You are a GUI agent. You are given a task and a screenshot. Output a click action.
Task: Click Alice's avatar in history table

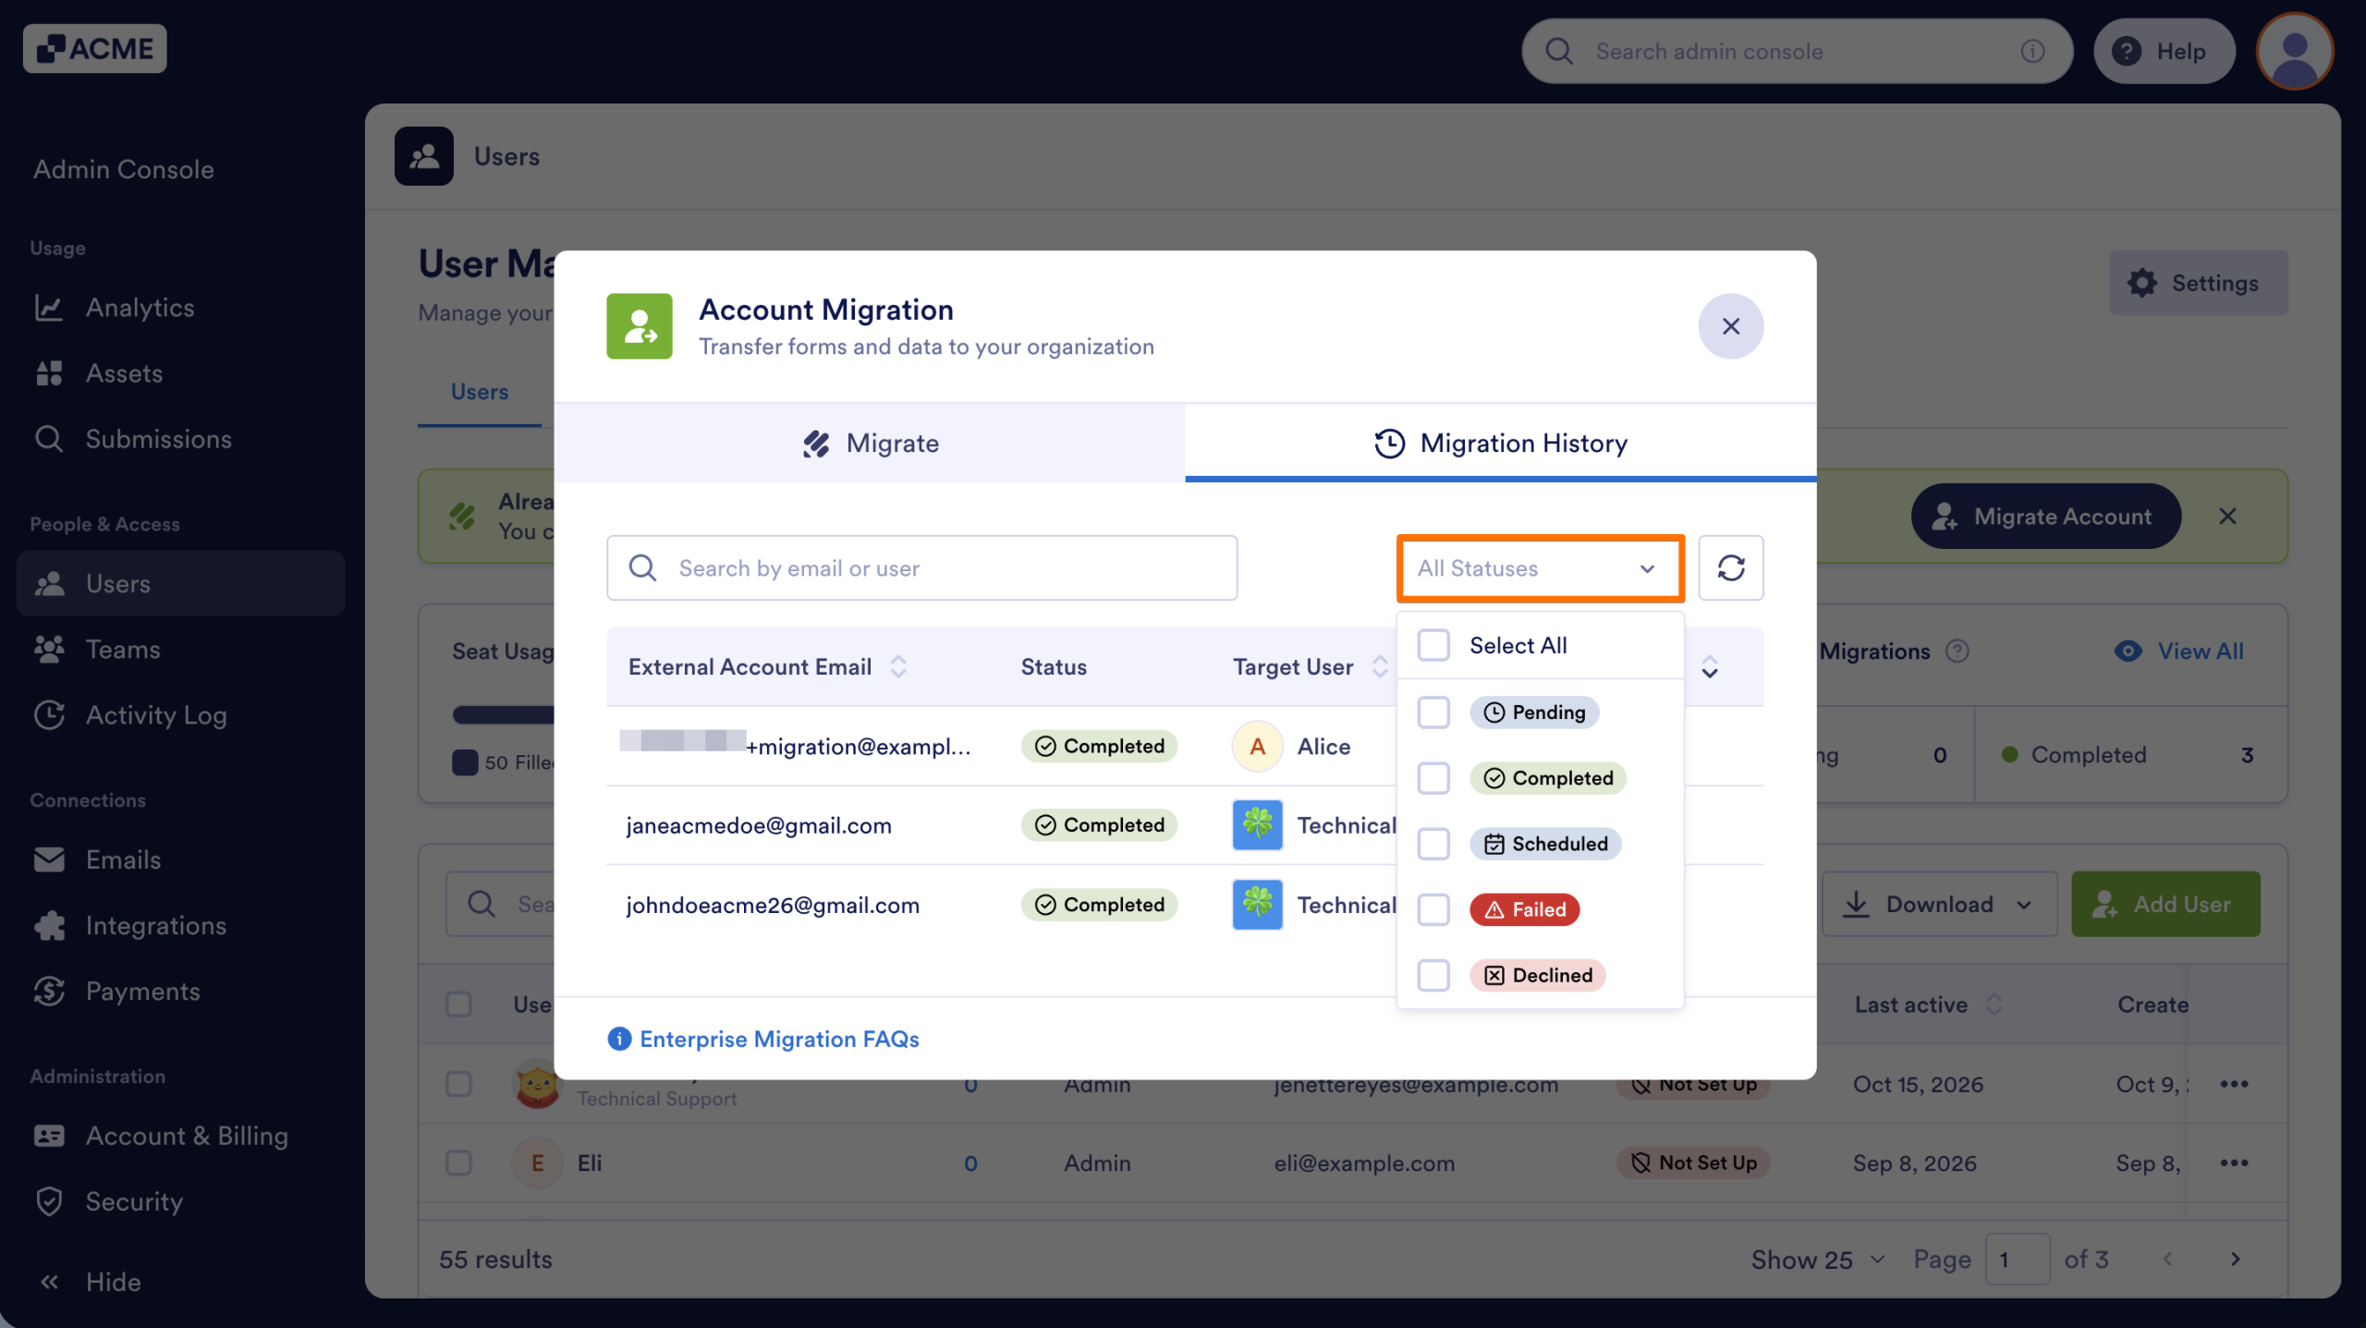pyautogui.click(x=1257, y=746)
